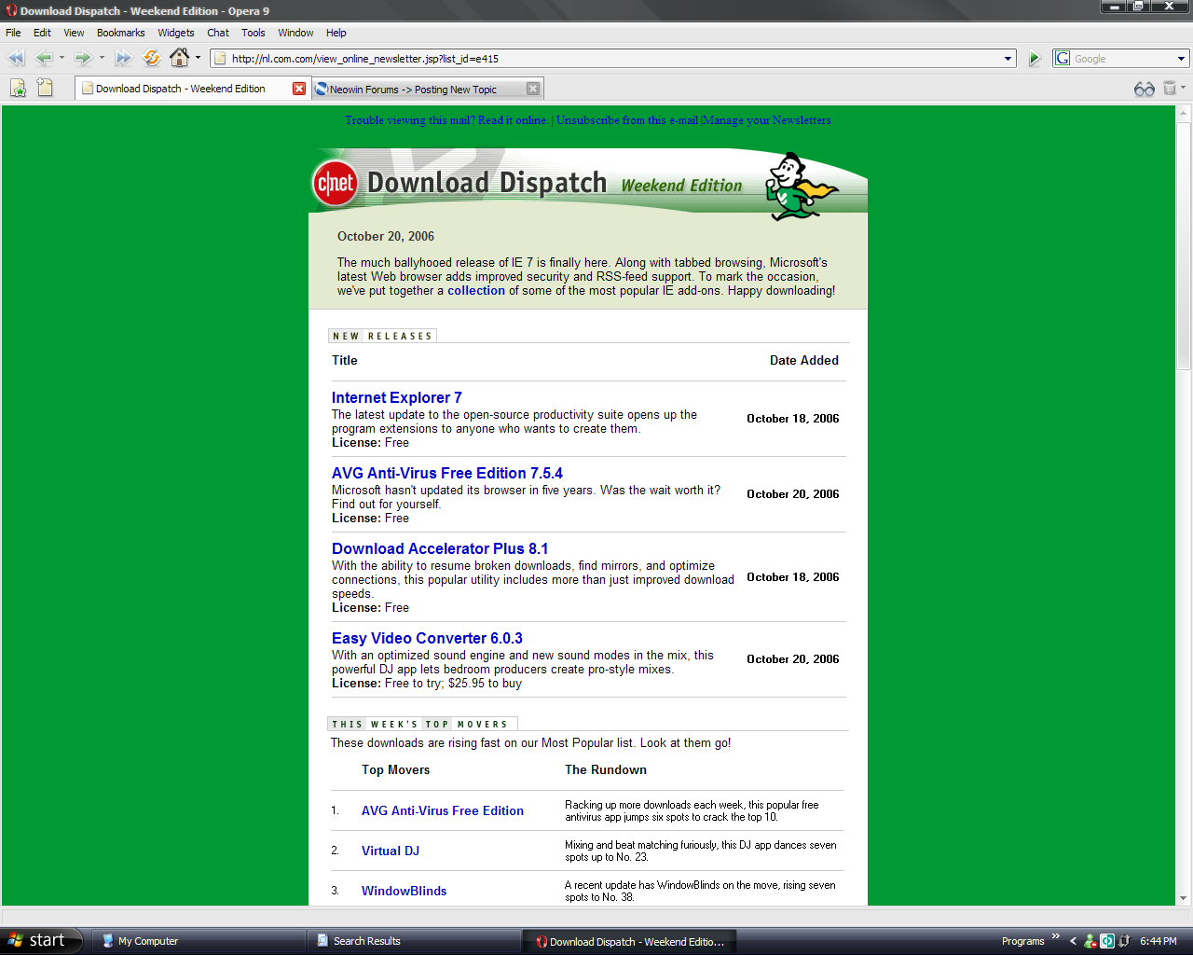Click the Opera icon in the system tray
This screenshot has height=955, width=1193.
pyautogui.click(x=1105, y=941)
